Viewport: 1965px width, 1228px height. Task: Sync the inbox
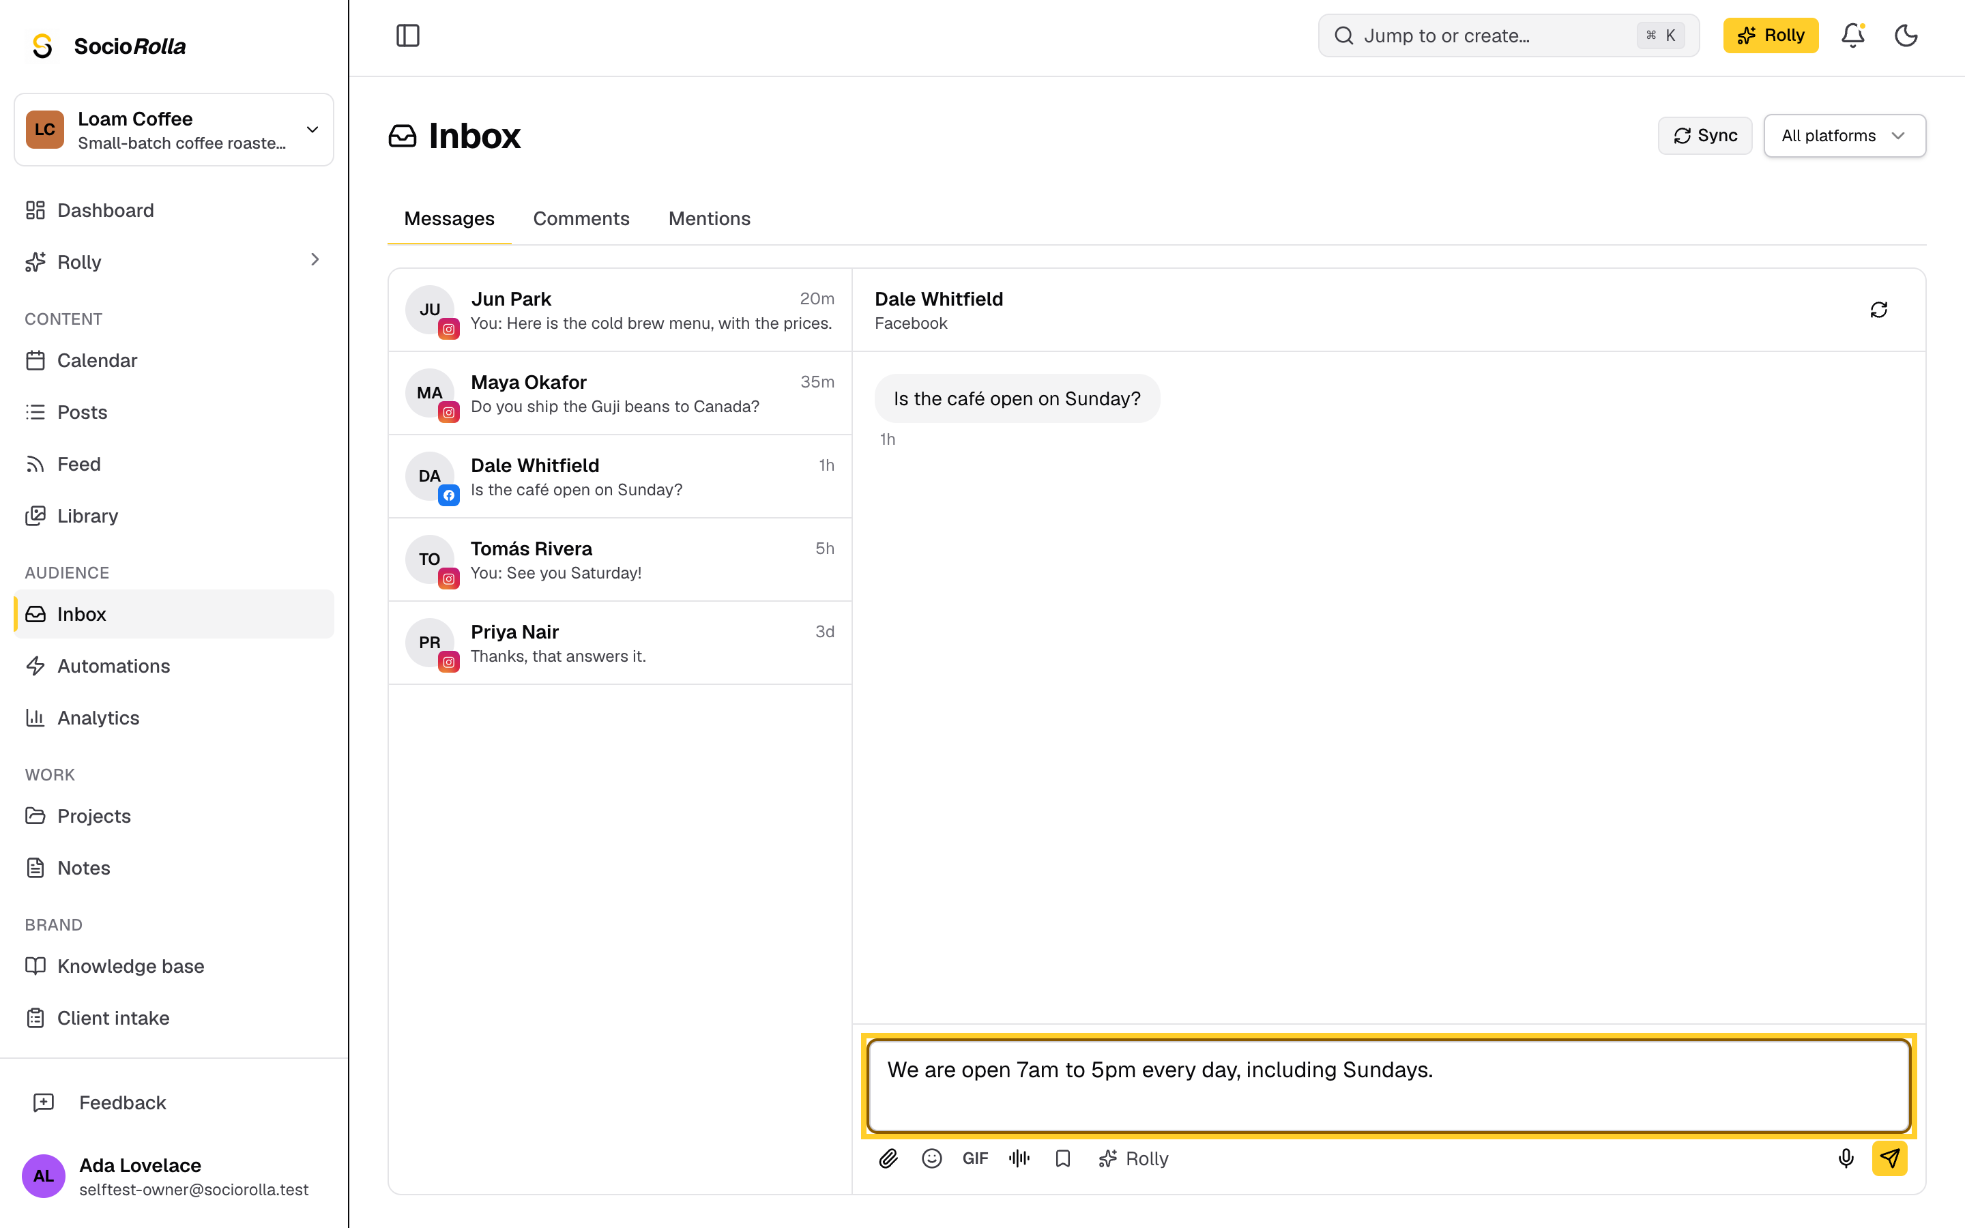click(x=1705, y=136)
